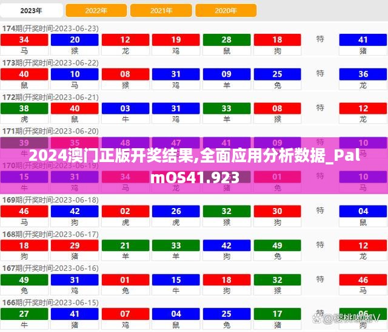Select blue ball 25 in the 173期 row
The height and width of the screenshot is (332, 388).
278,74
